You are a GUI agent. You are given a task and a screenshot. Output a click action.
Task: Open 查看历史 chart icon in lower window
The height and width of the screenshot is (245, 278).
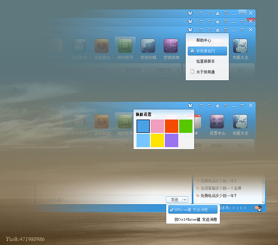click(79, 122)
